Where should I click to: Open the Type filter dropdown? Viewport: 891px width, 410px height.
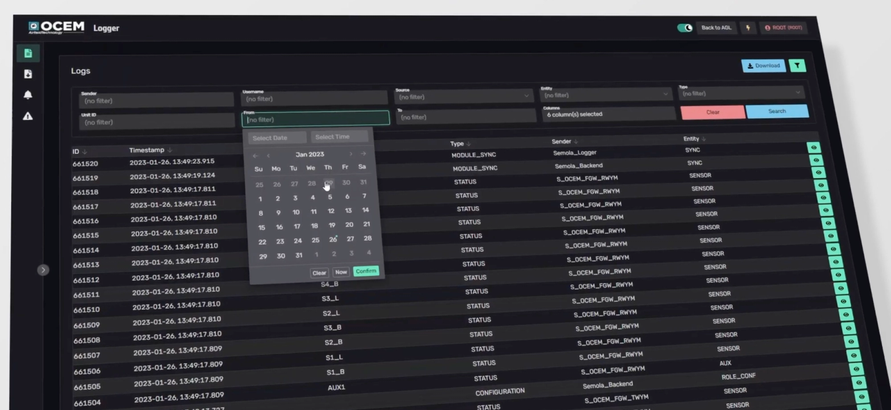(x=741, y=93)
